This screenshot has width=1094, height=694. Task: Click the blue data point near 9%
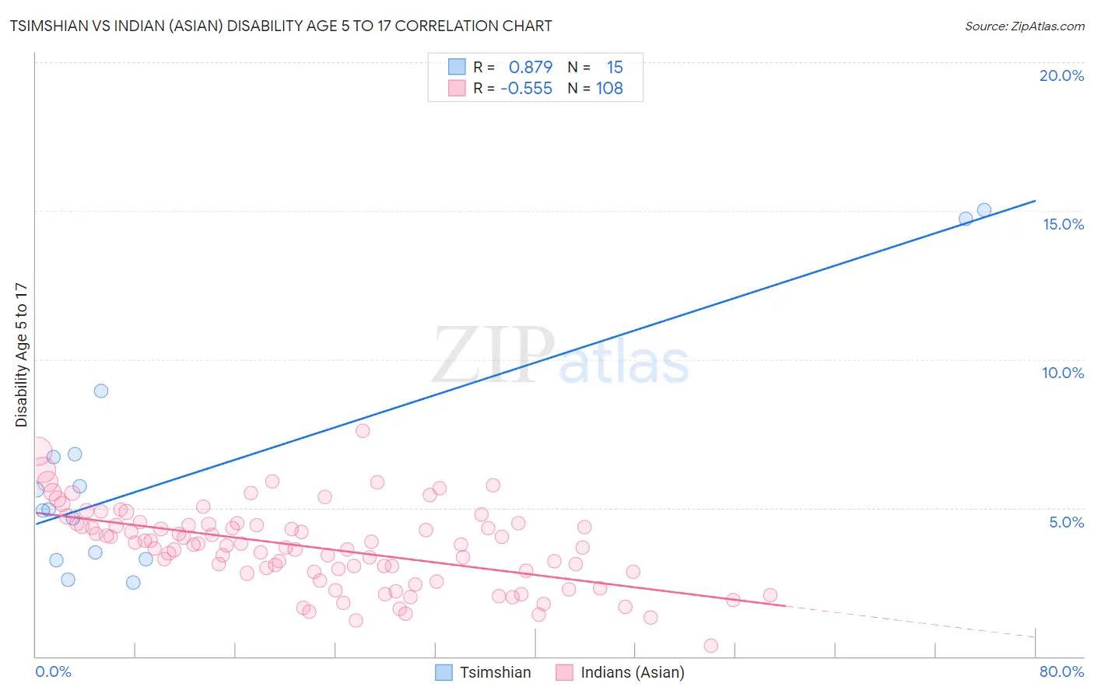click(x=101, y=391)
